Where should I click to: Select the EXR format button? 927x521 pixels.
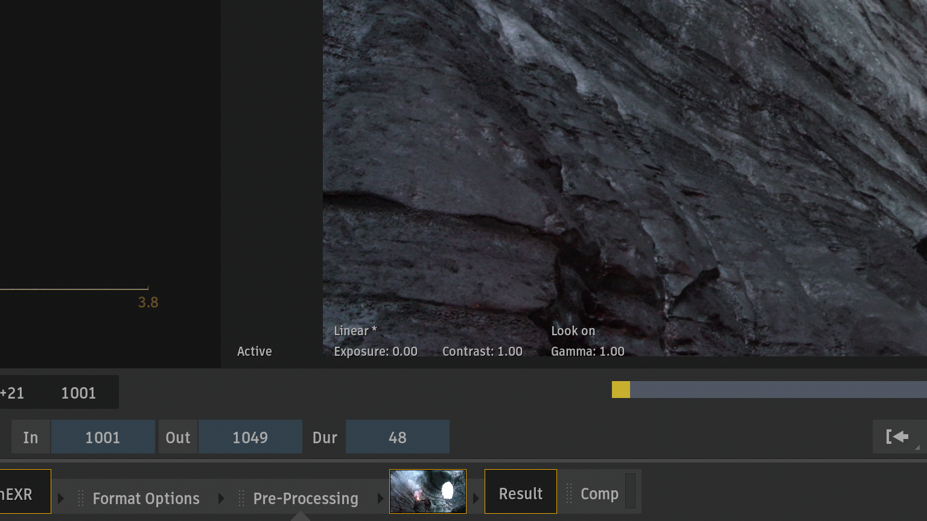(x=25, y=491)
